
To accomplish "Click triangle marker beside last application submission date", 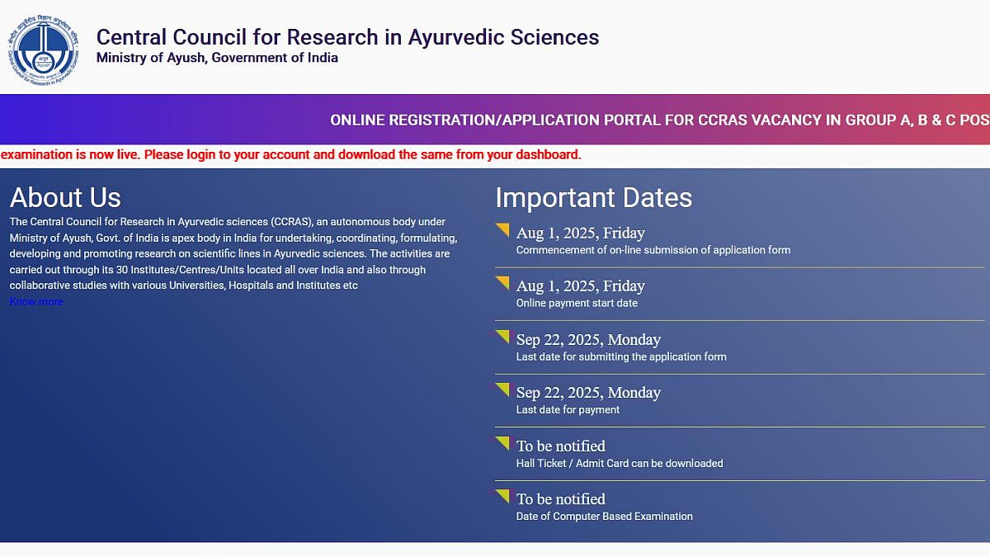I will tap(503, 336).
